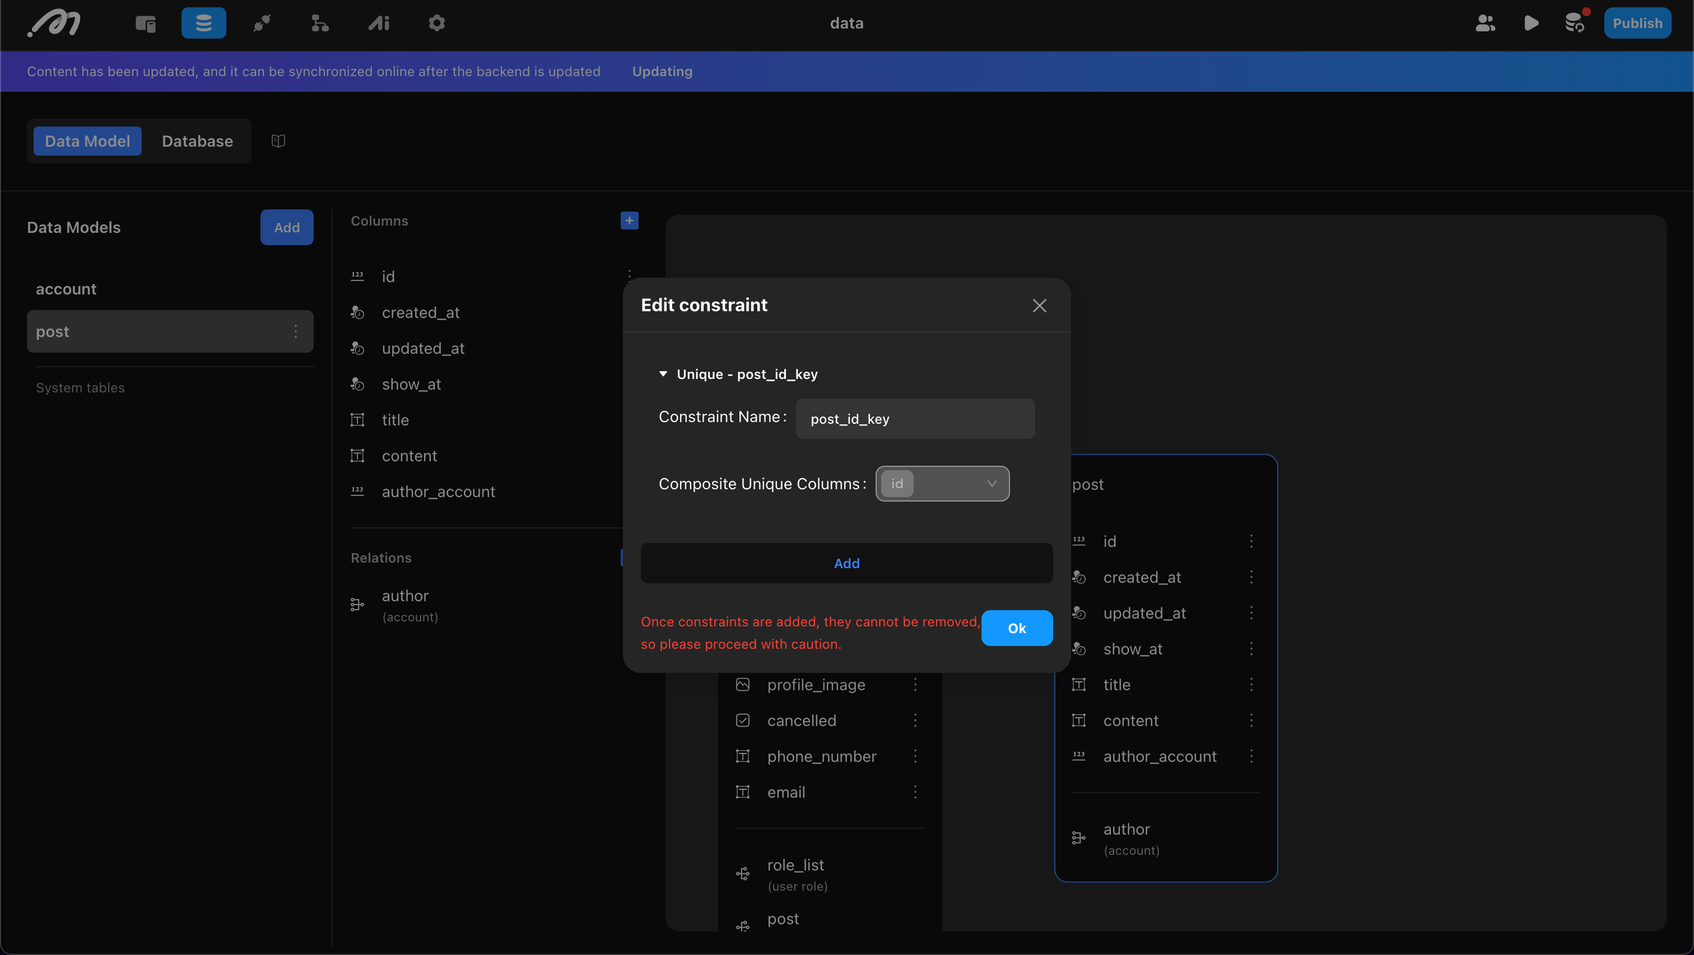
Task: Click the 'data' project title
Action: click(846, 23)
